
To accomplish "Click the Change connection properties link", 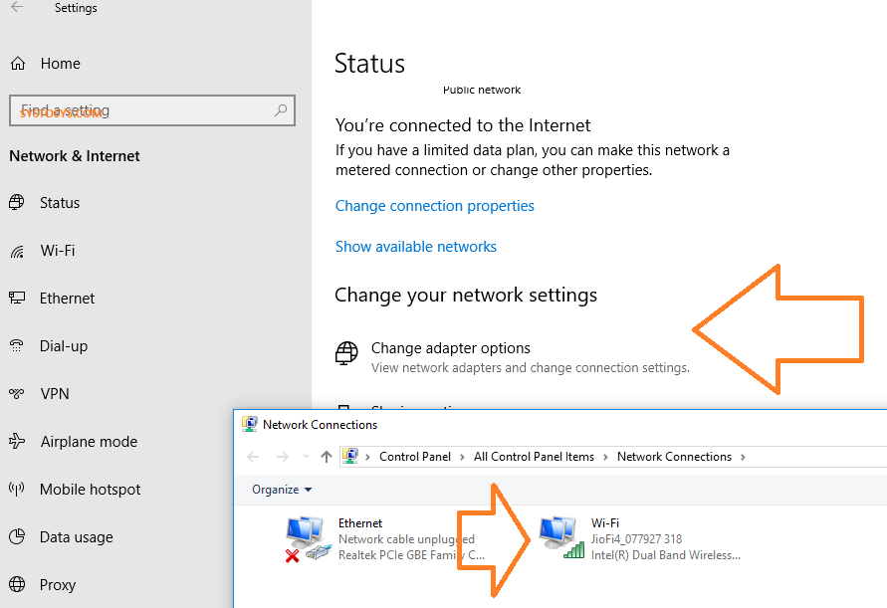I will coord(435,206).
